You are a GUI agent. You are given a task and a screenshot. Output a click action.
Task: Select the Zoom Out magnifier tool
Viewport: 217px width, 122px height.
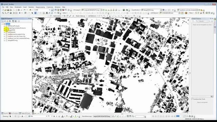point(5,13)
